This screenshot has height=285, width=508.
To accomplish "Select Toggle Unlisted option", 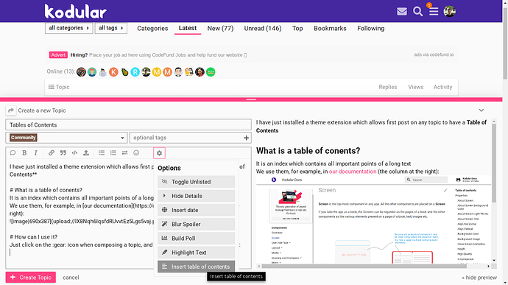I will 197,182.
